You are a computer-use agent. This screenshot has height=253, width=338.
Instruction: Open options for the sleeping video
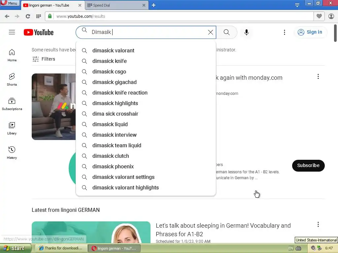click(318, 225)
